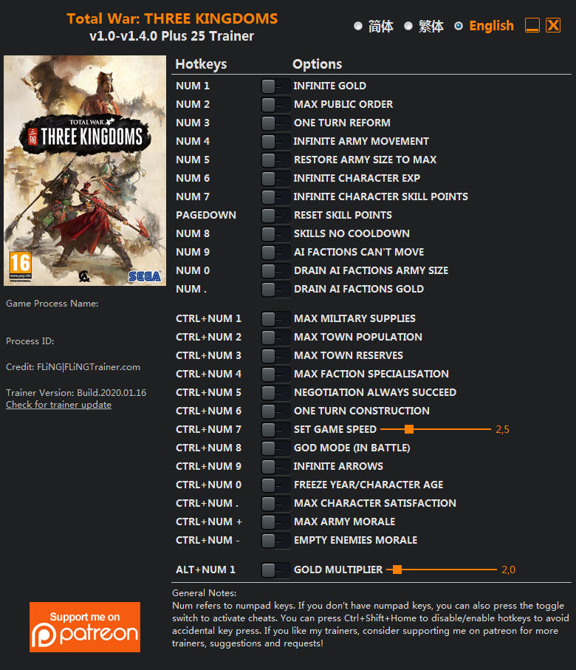The height and width of the screenshot is (670, 576).
Task: Click the right end of the game speed slider track
Action: click(489, 429)
